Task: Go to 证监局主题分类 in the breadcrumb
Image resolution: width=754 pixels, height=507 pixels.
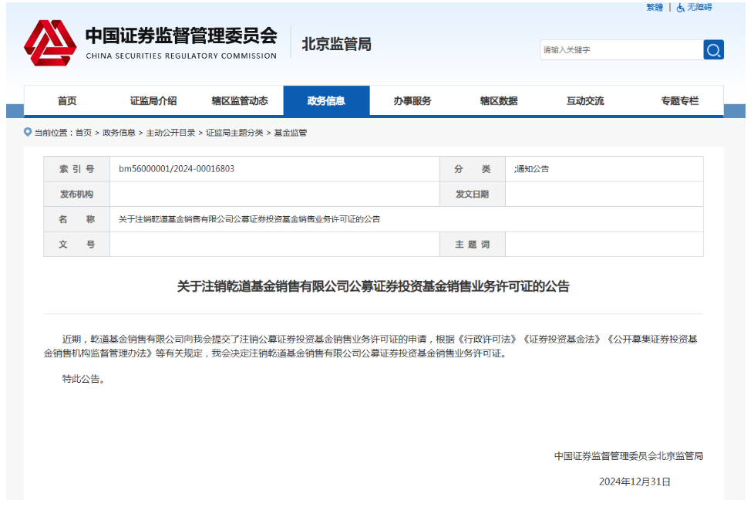Action: [x=234, y=133]
